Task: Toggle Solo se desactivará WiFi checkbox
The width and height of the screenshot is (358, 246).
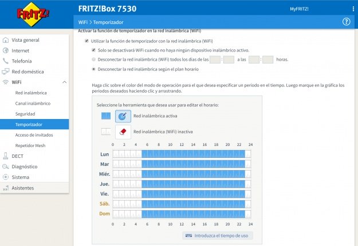Action: 93,50
